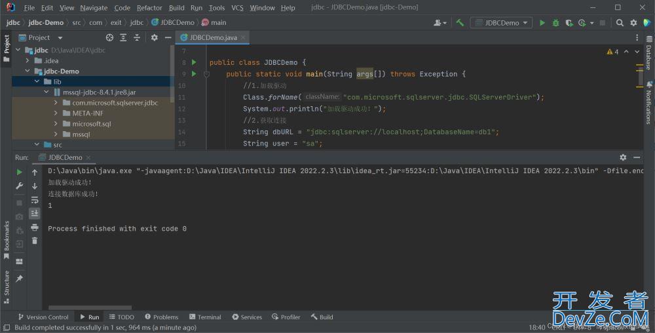Expand the .idea folder
The width and height of the screenshot is (655, 333).
coord(28,60)
